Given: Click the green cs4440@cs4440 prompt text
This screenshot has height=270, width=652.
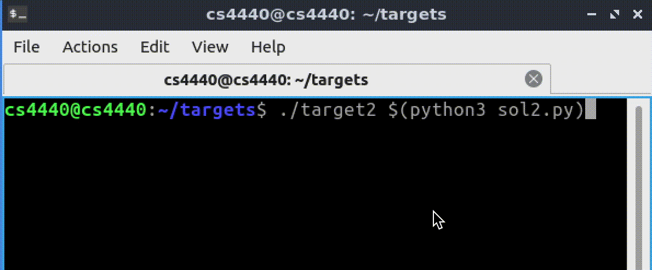Looking at the screenshot, I should point(76,110).
